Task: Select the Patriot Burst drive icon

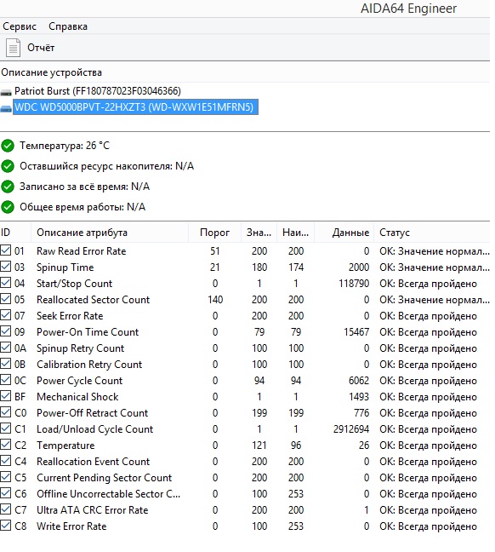Action: (x=6, y=93)
